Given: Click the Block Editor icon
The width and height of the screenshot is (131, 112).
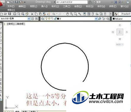Looking at the screenshot, I should pyautogui.click(x=48, y=14).
